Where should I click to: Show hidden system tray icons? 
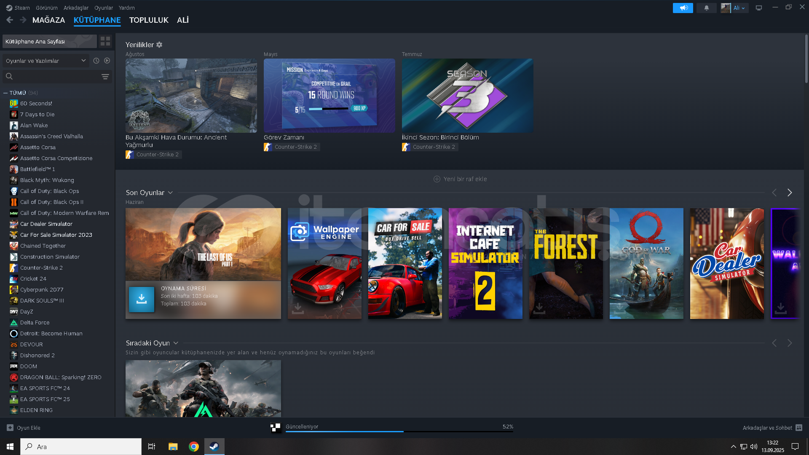click(733, 447)
